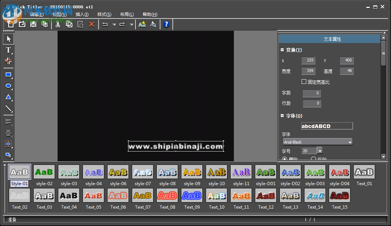Open the 样式(S) menu
The image size is (391, 226).
104,14
